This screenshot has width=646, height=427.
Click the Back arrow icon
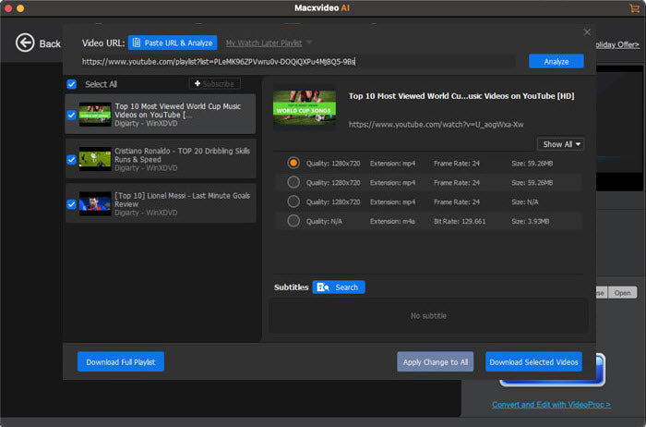click(25, 43)
